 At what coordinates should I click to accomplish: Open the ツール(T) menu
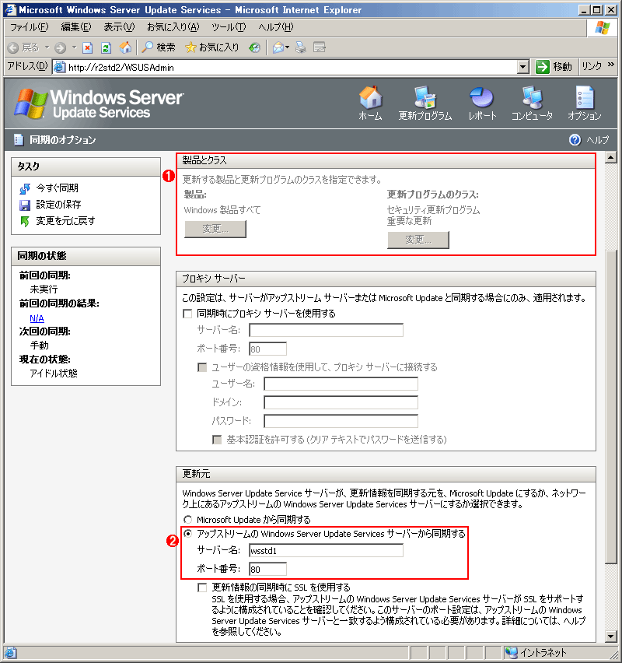tap(229, 27)
